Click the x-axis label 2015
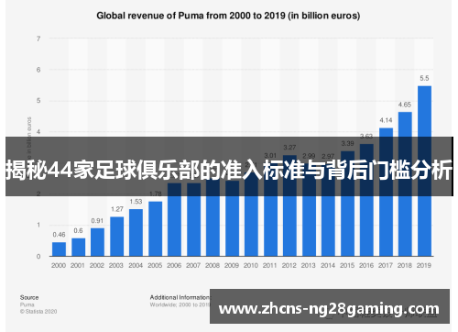This screenshot has width=458, height=332. point(347,265)
